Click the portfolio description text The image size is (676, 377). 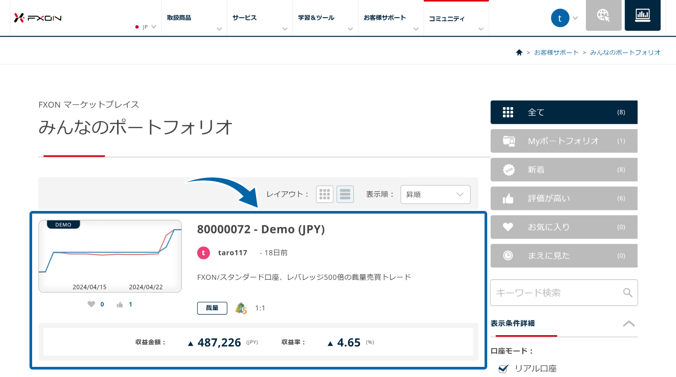(304, 277)
